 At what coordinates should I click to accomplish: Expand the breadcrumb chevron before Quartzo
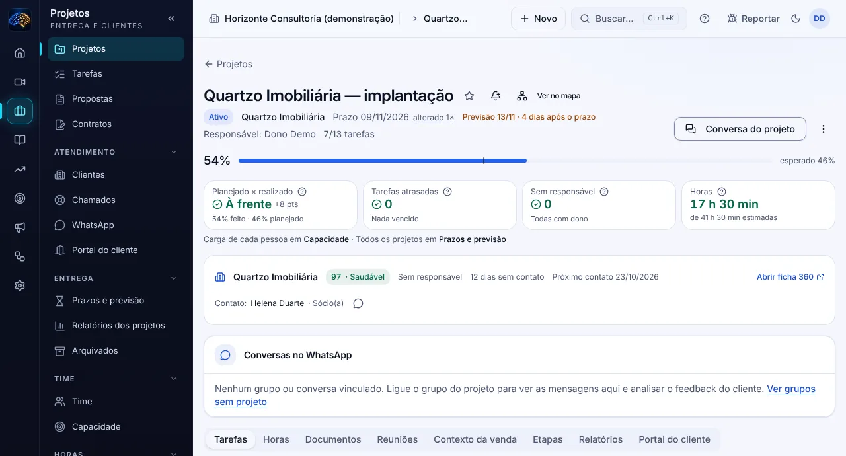click(x=415, y=19)
